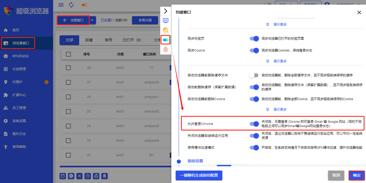Collapse the dialog panel with the arrow button
Screen dimensions: 366x183
166,11
